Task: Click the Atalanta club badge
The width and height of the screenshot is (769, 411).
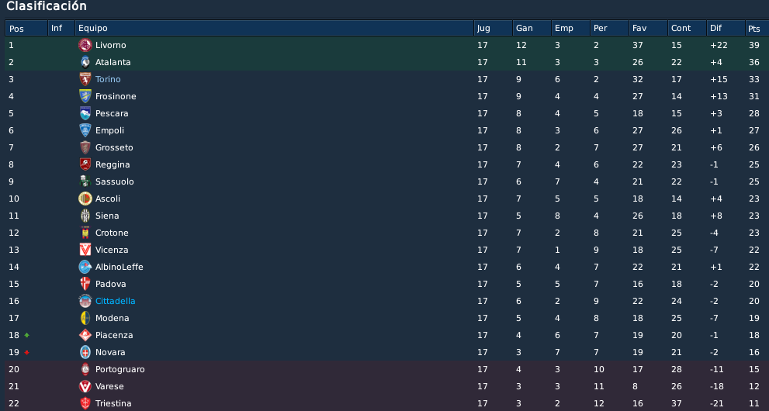Action: click(x=85, y=62)
